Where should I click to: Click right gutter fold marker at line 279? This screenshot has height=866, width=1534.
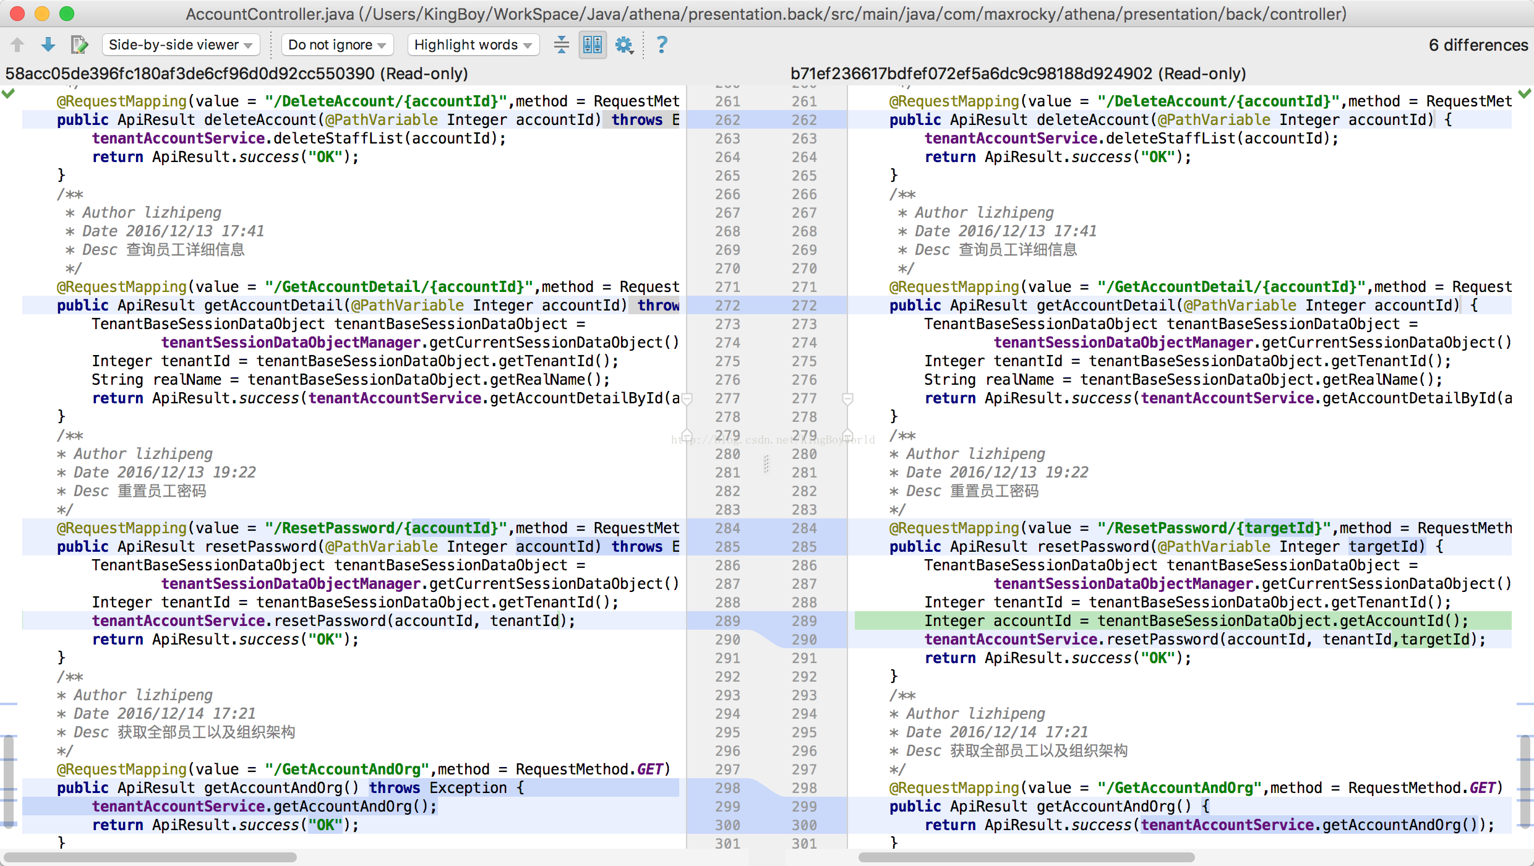click(x=847, y=434)
